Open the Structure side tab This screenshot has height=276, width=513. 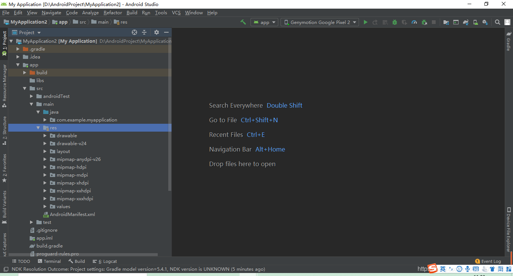click(5, 130)
